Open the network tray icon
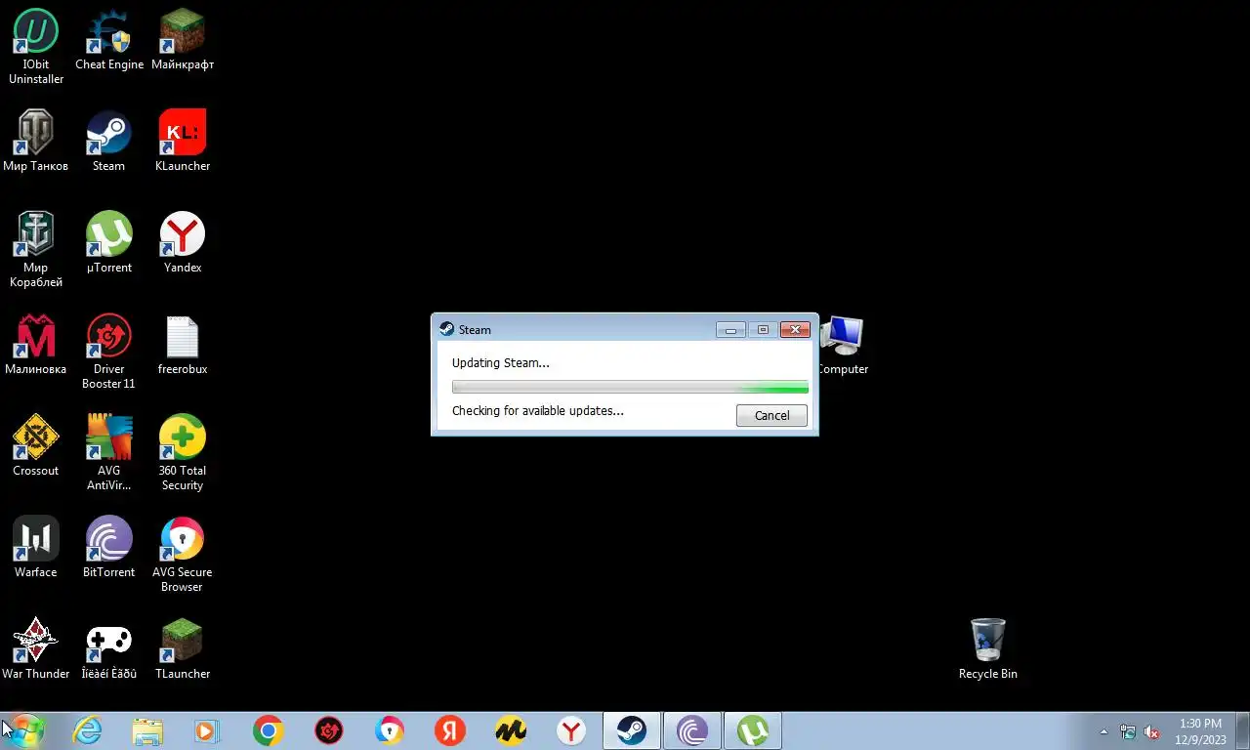1250x750 pixels. tap(1128, 731)
